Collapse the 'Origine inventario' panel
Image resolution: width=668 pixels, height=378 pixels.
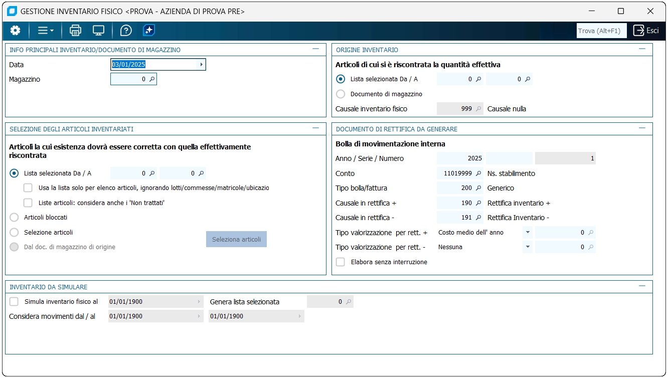point(642,49)
